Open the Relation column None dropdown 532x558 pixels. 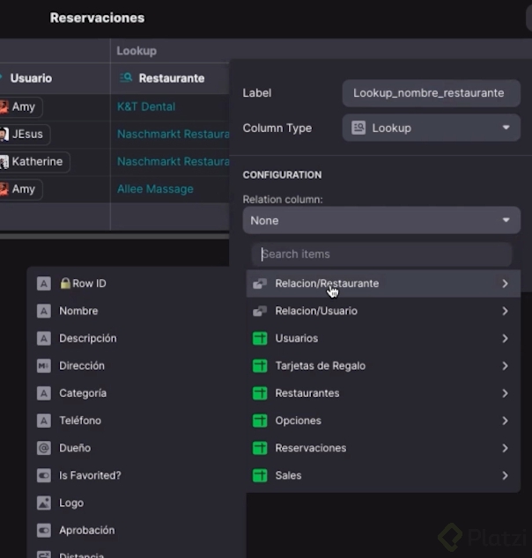pyautogui.click(x=381, y=220)
